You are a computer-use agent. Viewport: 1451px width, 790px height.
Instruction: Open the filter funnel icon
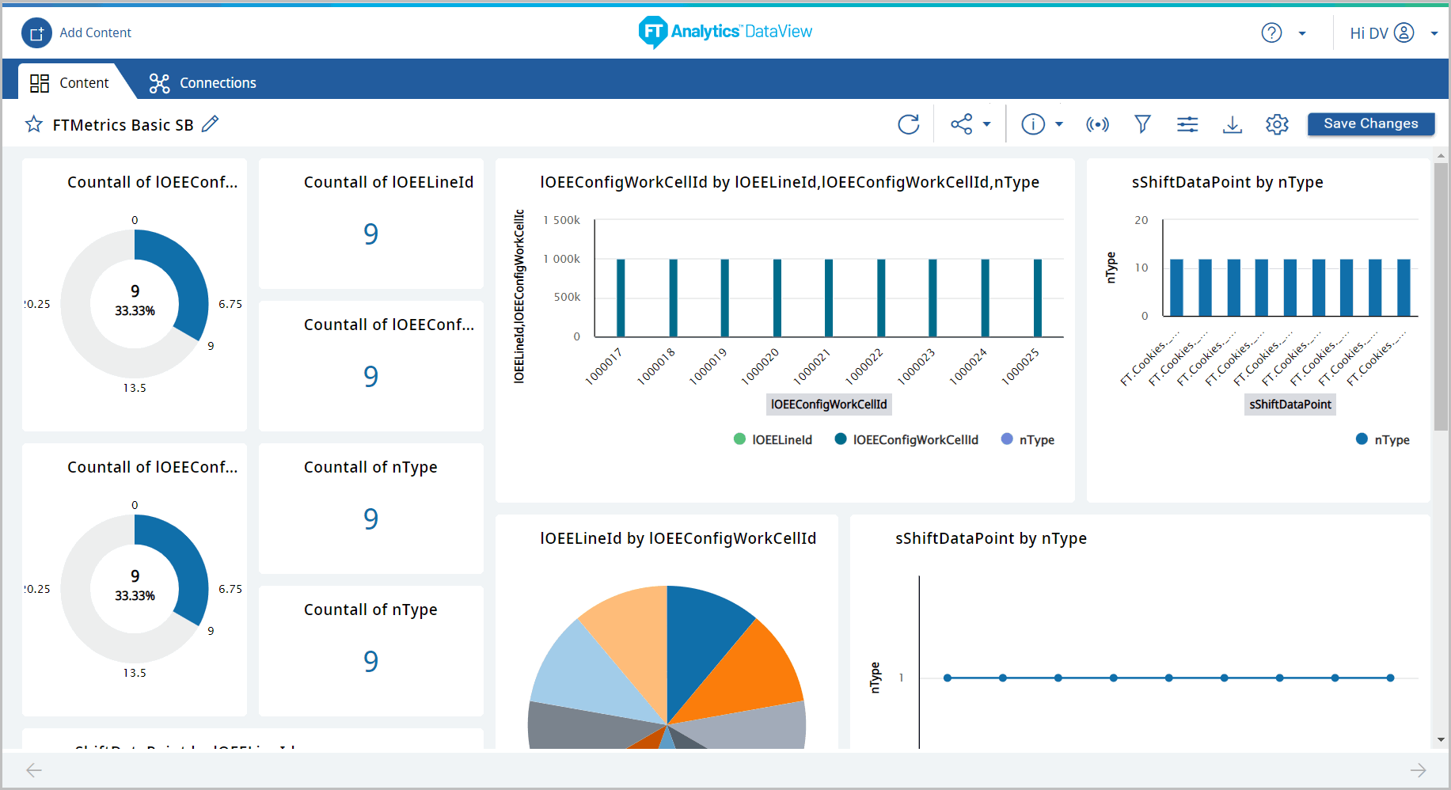[1142, 124]
